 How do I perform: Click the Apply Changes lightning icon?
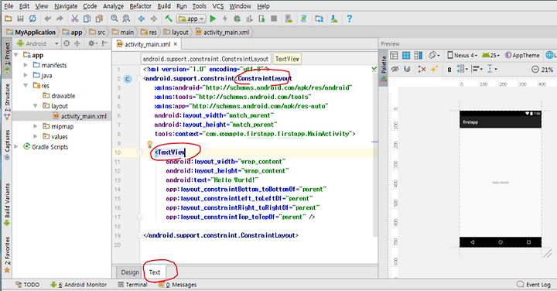point(225,19)
